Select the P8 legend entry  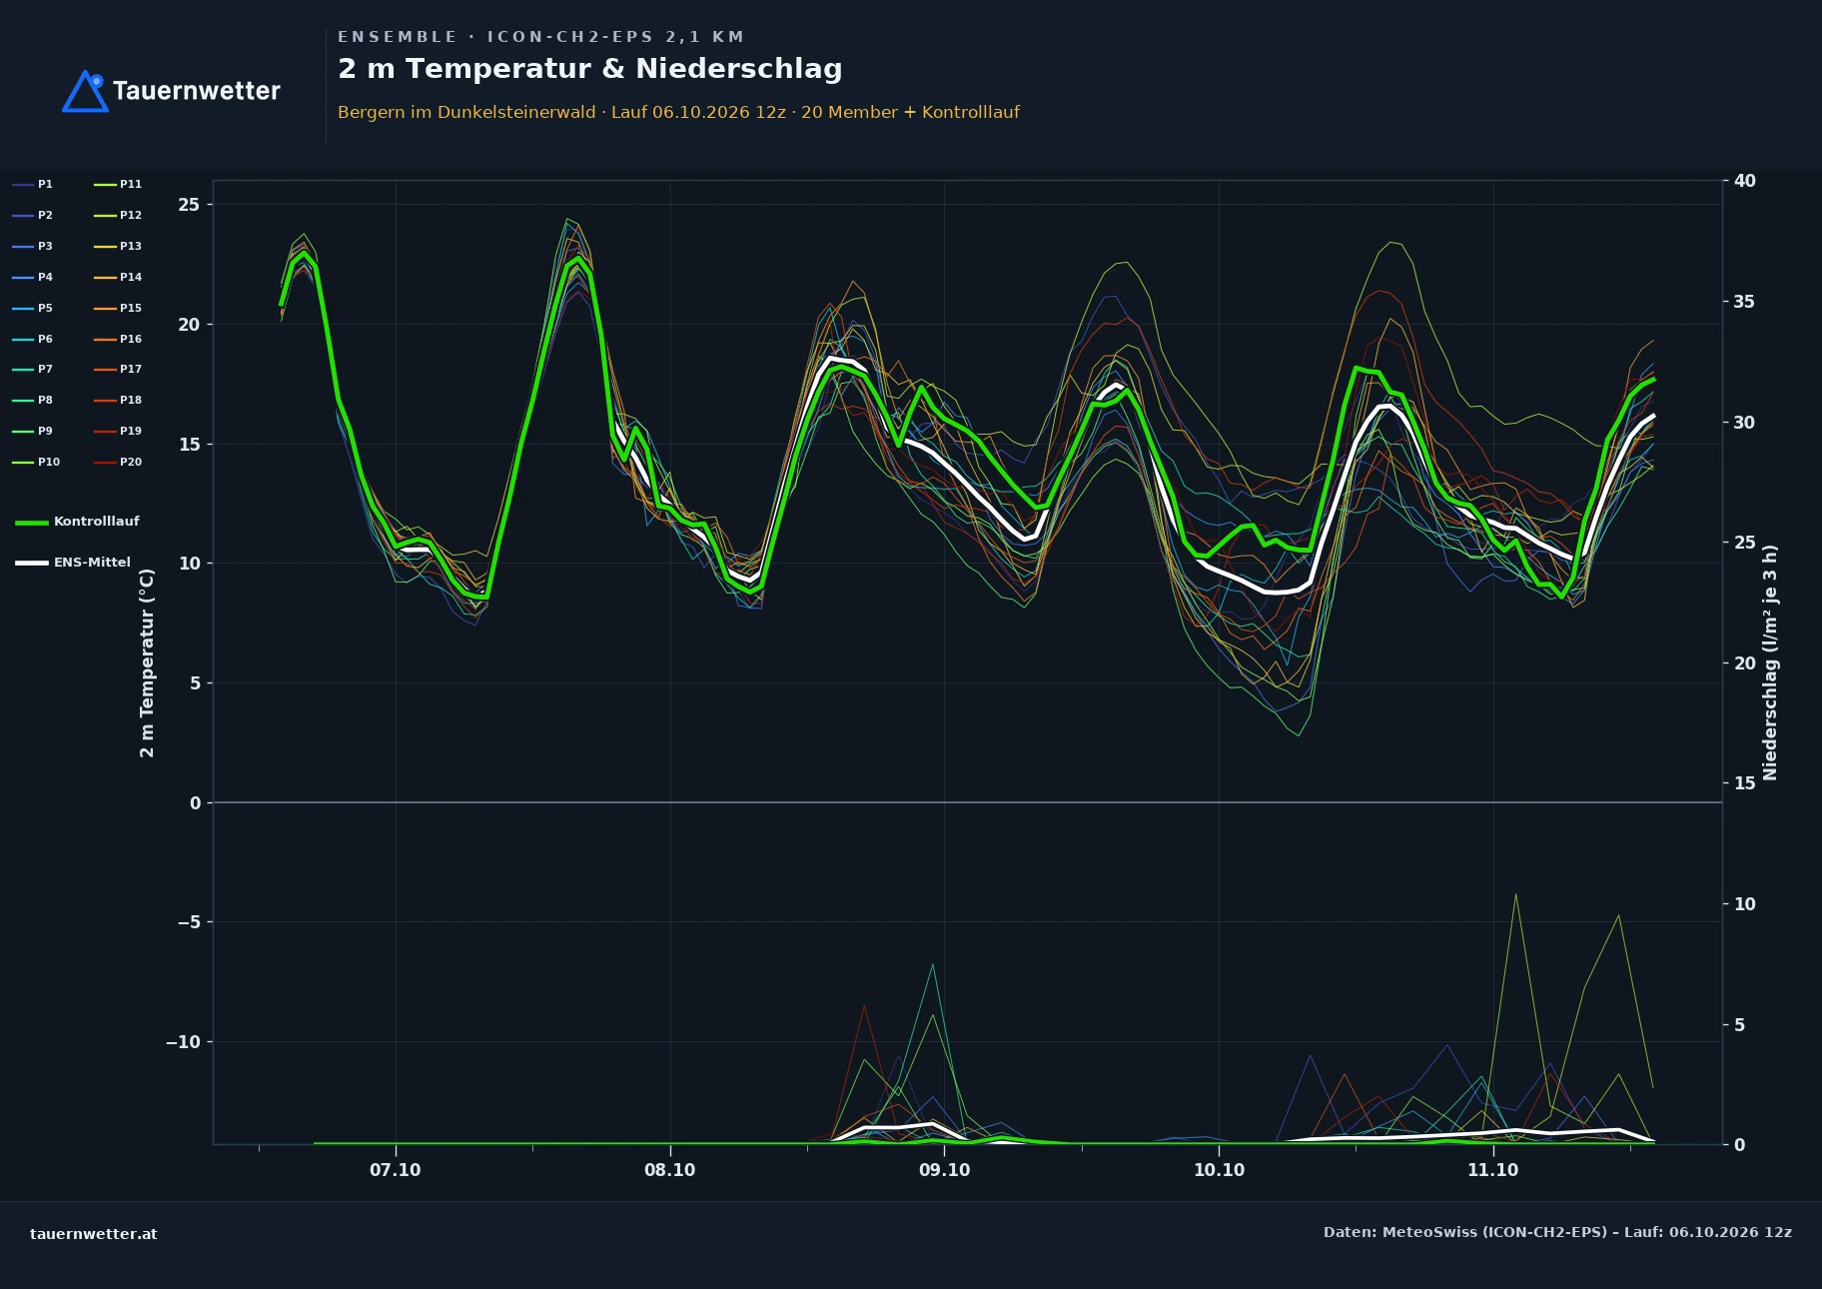(x=32, y=400)
